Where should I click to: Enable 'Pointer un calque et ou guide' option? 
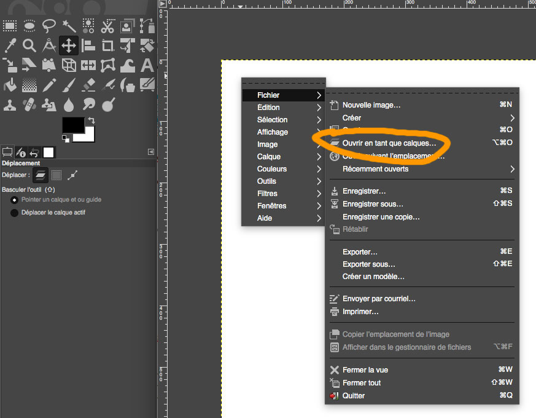pyautogui.click(x=14, y=200)
